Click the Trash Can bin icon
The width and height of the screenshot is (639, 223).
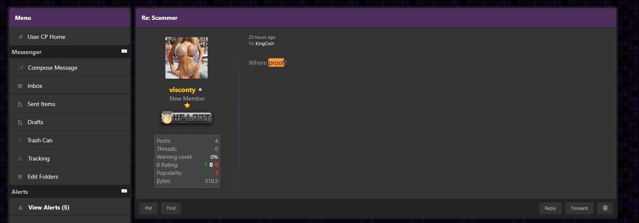coord(20,141)
